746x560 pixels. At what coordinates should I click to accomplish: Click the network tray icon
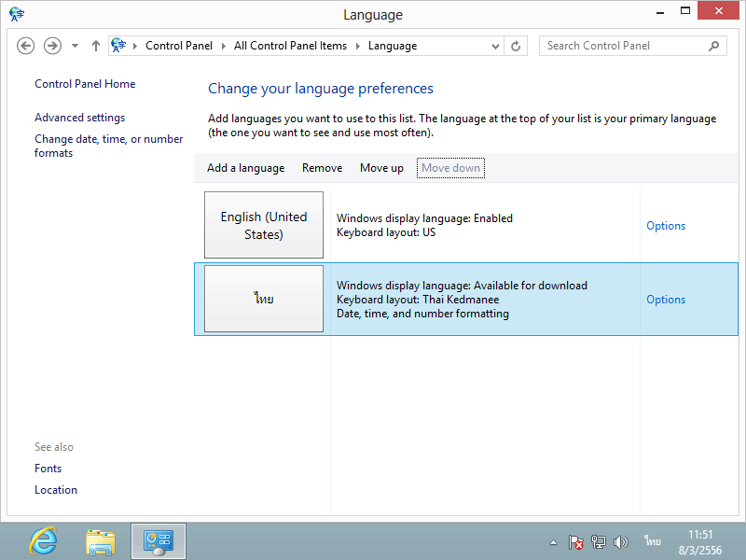598,542
